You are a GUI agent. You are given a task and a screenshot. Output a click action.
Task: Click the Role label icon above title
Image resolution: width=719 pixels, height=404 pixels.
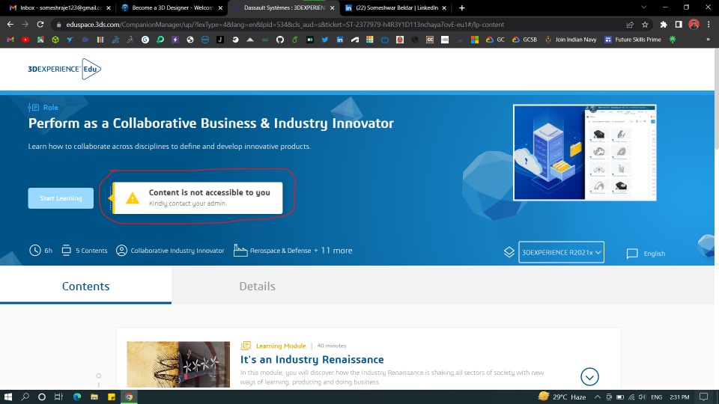pyautogui.click(x=34, y=107)
